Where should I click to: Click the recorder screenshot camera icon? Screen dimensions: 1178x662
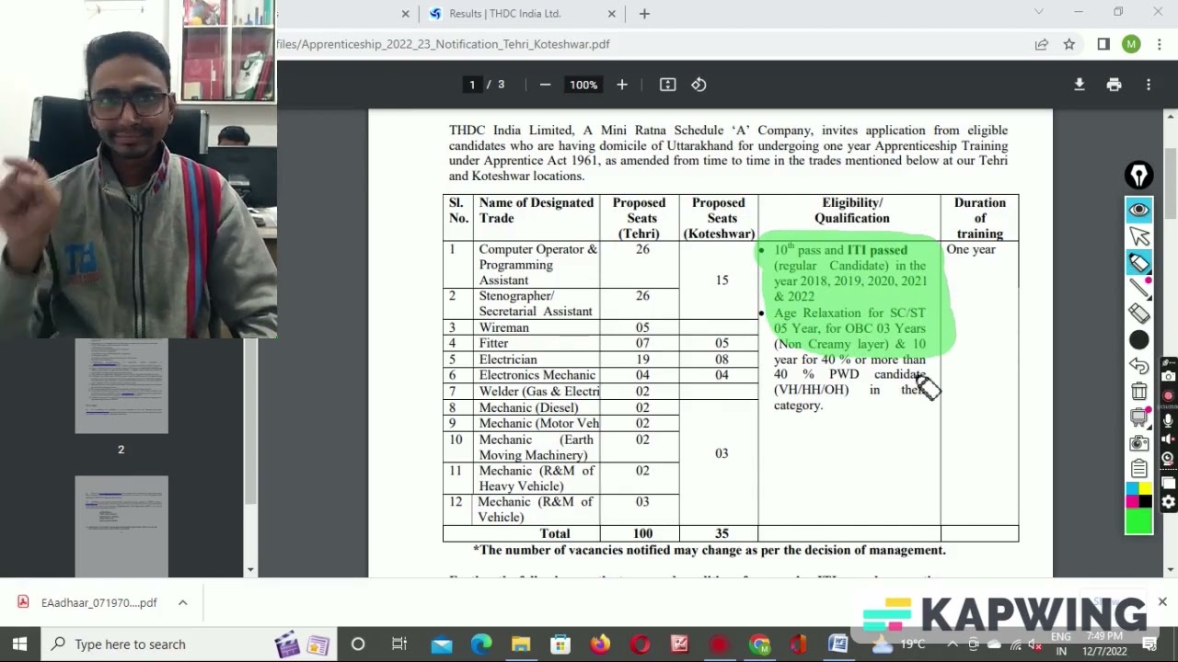[x=1168, y=376]
